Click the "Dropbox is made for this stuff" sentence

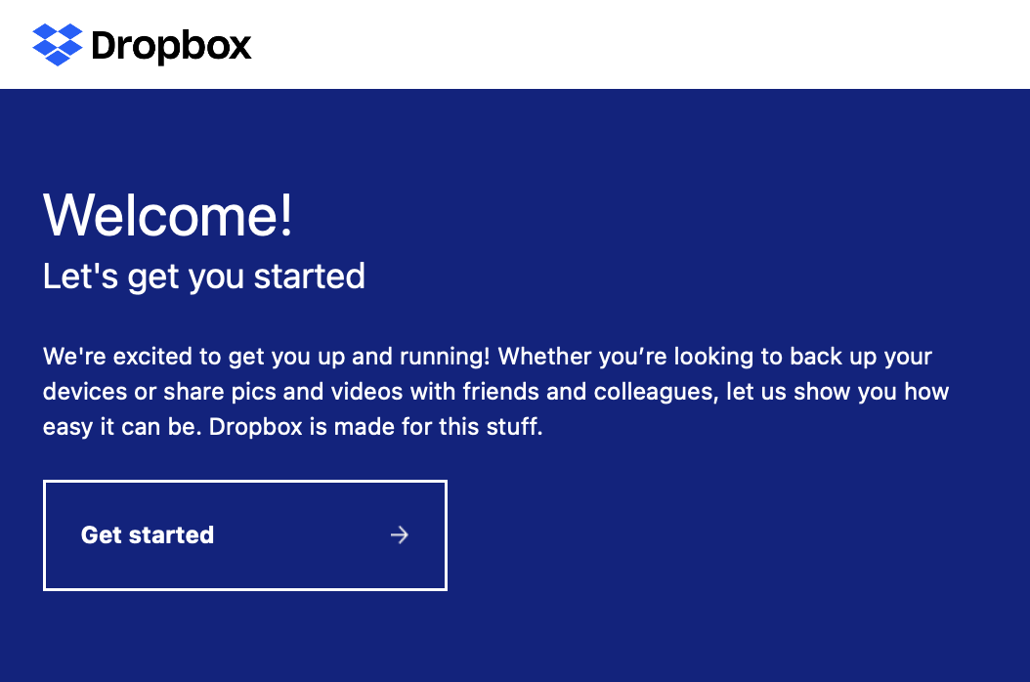click(x=375, y=427)
